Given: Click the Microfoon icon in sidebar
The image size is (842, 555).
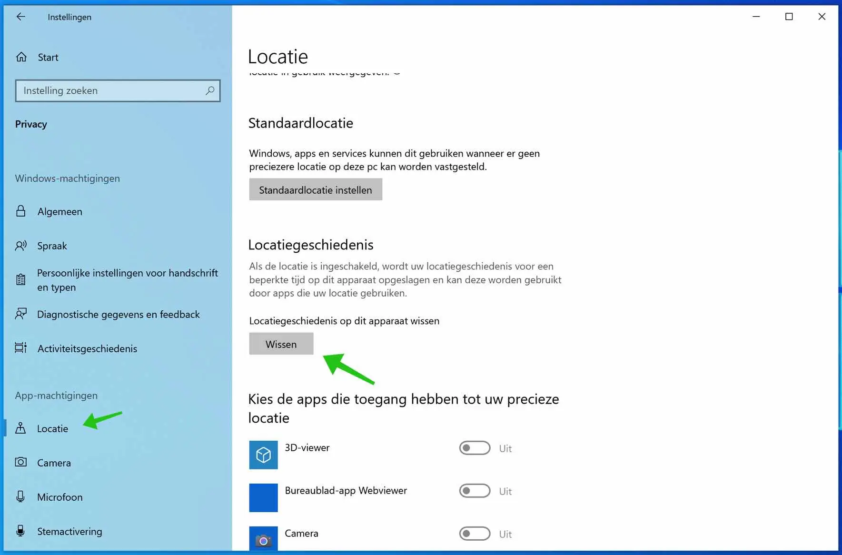Looking at the screenshot, I should tap(20, 496).
